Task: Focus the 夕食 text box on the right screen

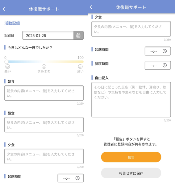Action: (131, 29)
